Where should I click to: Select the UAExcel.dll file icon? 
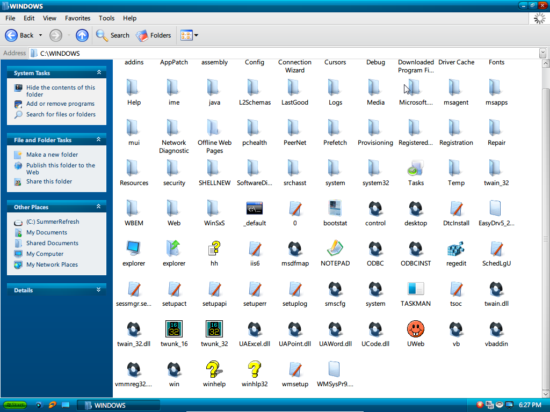tap(255, 329)
